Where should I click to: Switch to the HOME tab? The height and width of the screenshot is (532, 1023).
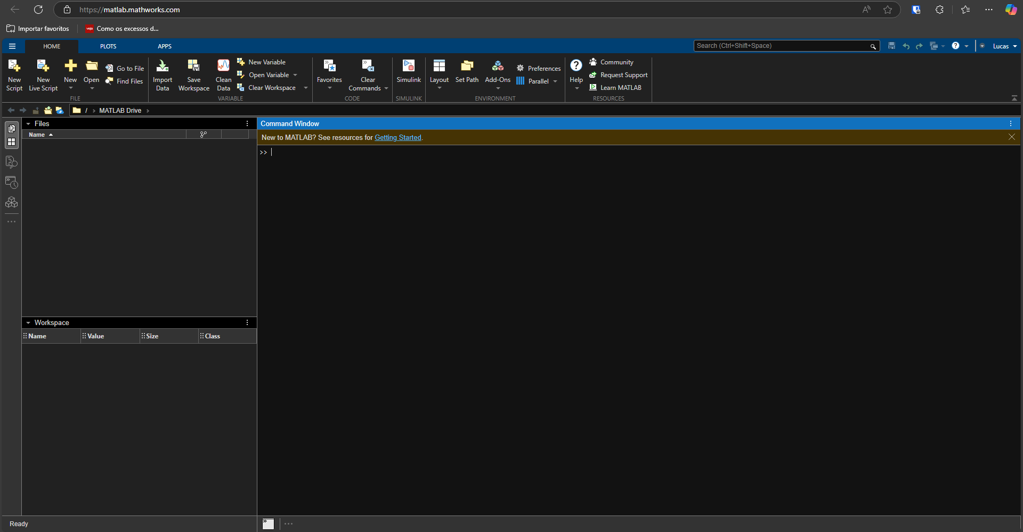52,46
